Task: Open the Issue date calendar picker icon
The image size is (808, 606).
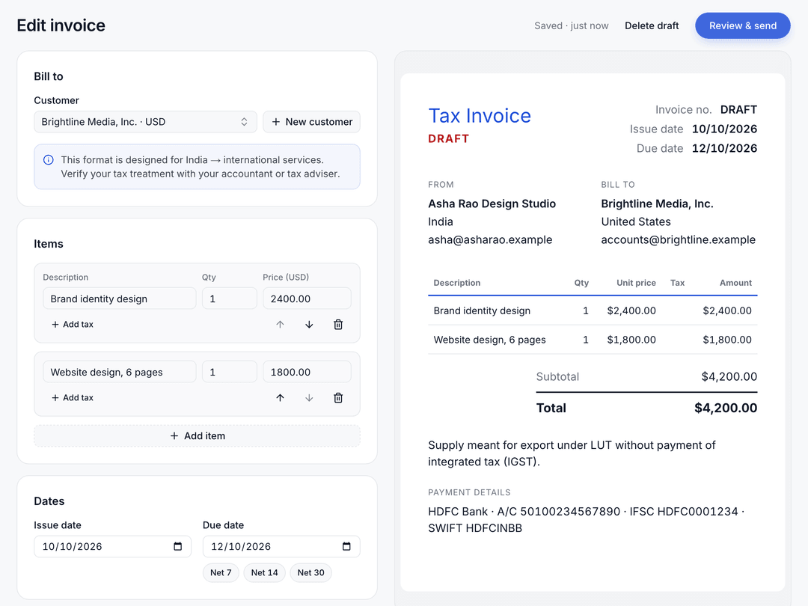Action: click(178, 546)
